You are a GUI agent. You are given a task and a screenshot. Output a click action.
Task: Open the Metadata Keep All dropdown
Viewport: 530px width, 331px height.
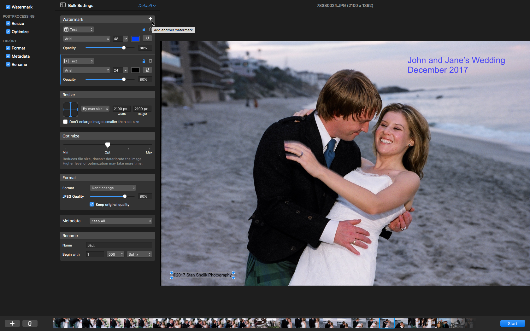coord(121,221)
